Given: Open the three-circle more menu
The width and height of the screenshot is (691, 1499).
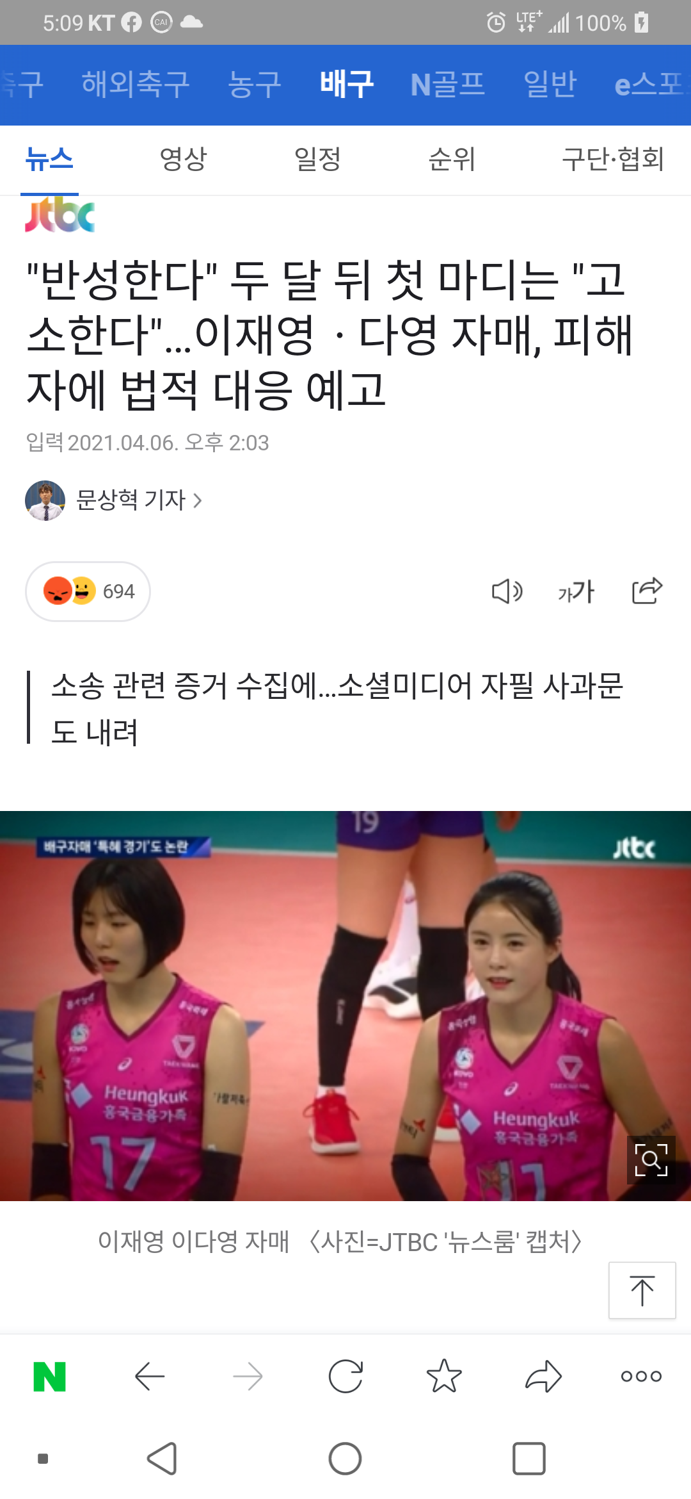Looking at the screenshot, I should click(x=641, y=1376).
